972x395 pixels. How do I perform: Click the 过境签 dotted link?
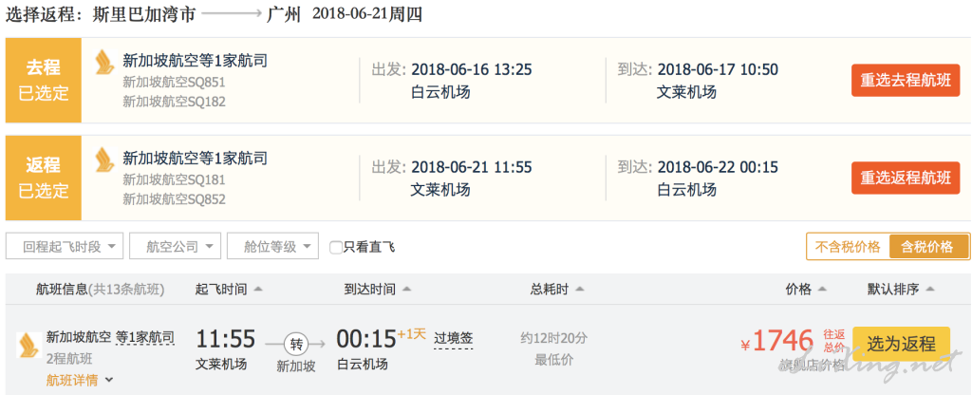[453, 339]
